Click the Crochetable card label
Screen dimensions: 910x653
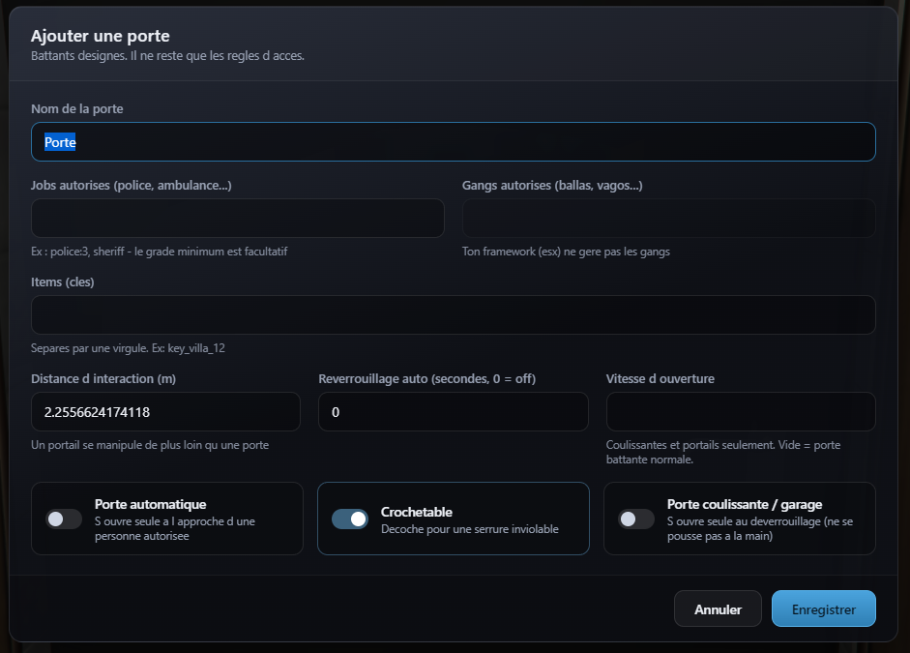click(x=416, y=512)
